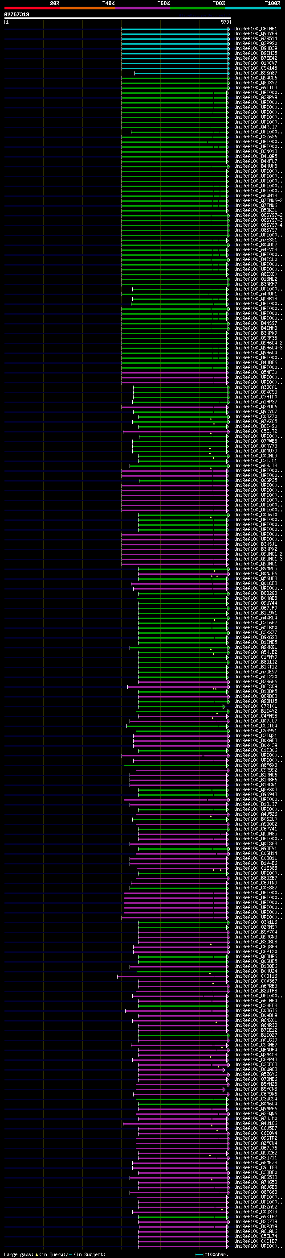Select hit UniRef100_B7EE42
The image size is (285, 1258).
tap(255, 58)
